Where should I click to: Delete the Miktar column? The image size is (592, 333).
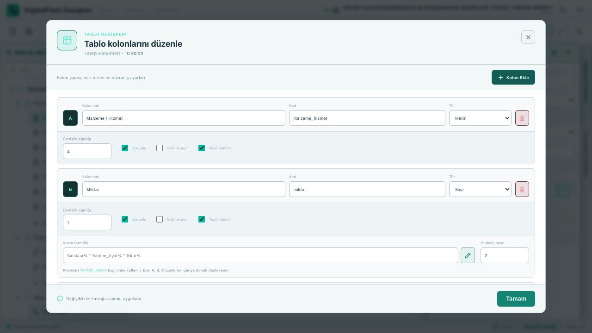(522, 189)
